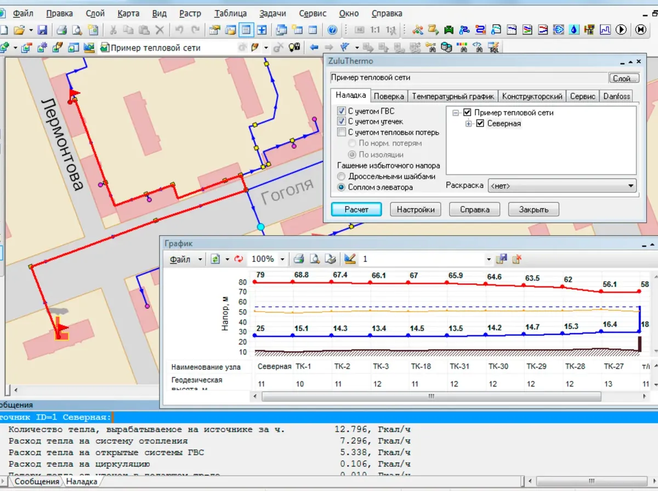Viewport: 658px width, 491px height.
Task: Click the delete list icon in График toolbar
Action: pyautogui.click(x=516, y=259)
